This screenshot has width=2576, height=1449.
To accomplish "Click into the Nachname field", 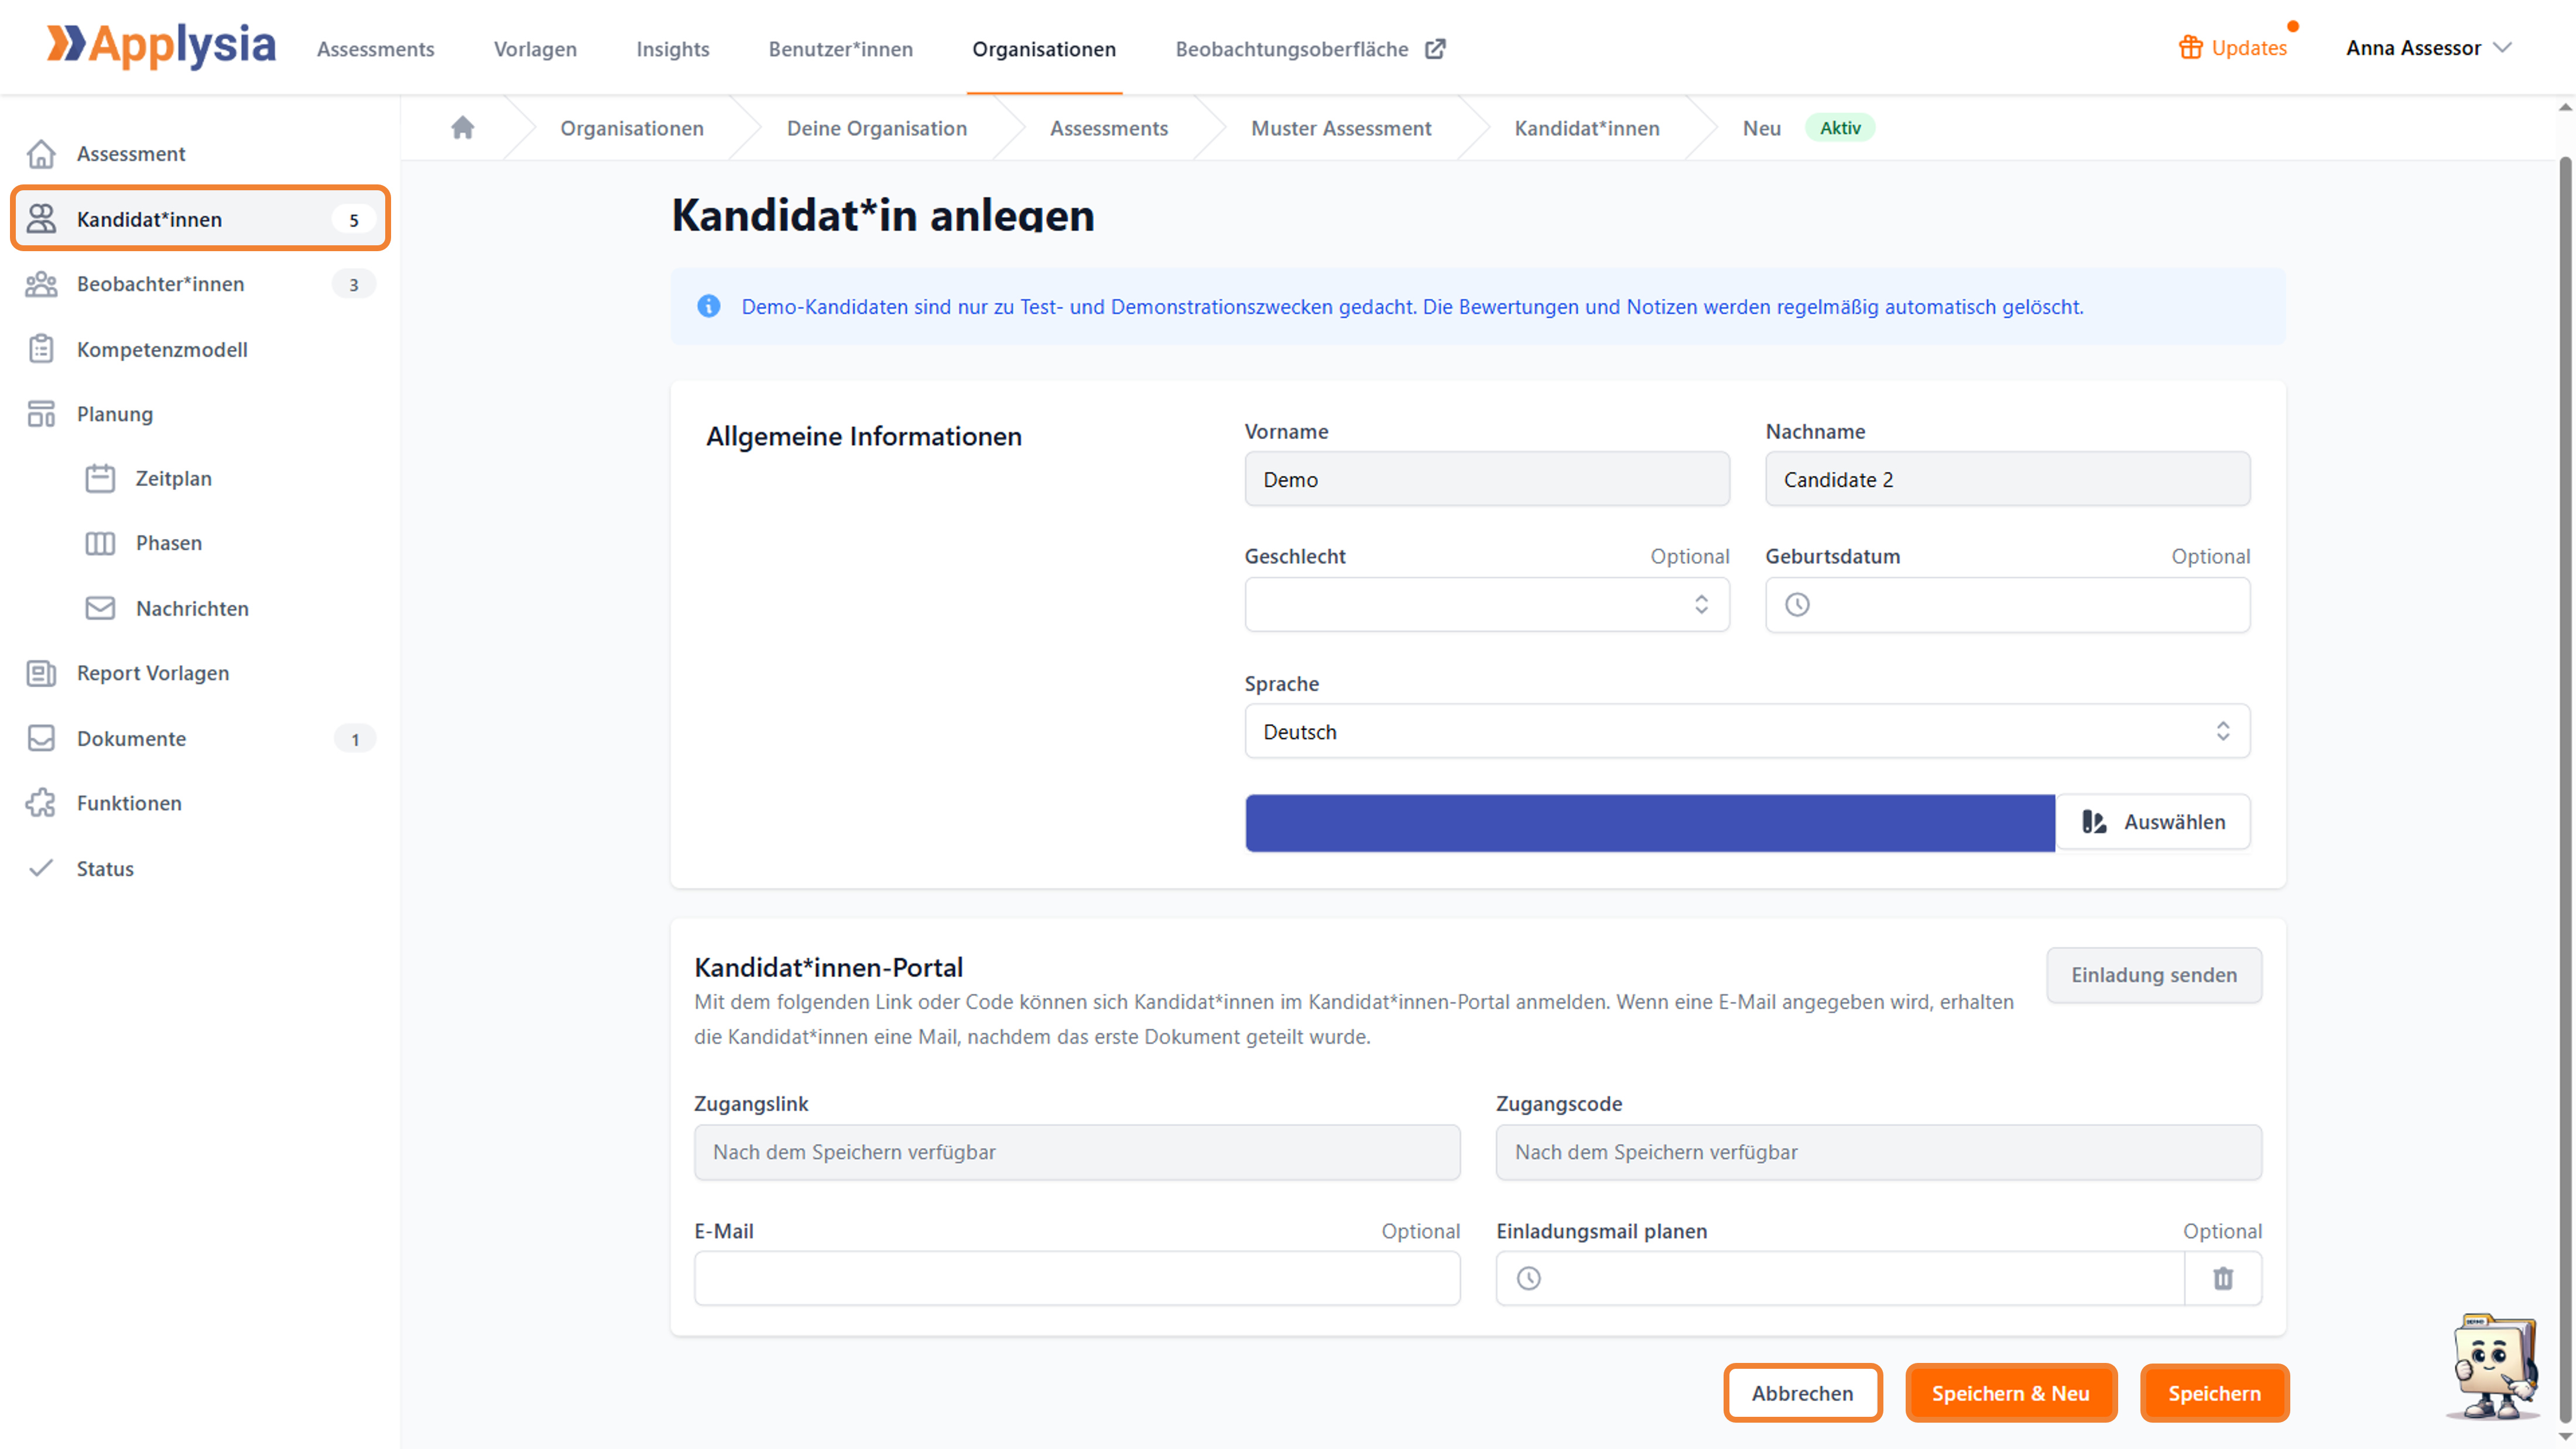I will pyautogui.click(x=2008, y=479).
